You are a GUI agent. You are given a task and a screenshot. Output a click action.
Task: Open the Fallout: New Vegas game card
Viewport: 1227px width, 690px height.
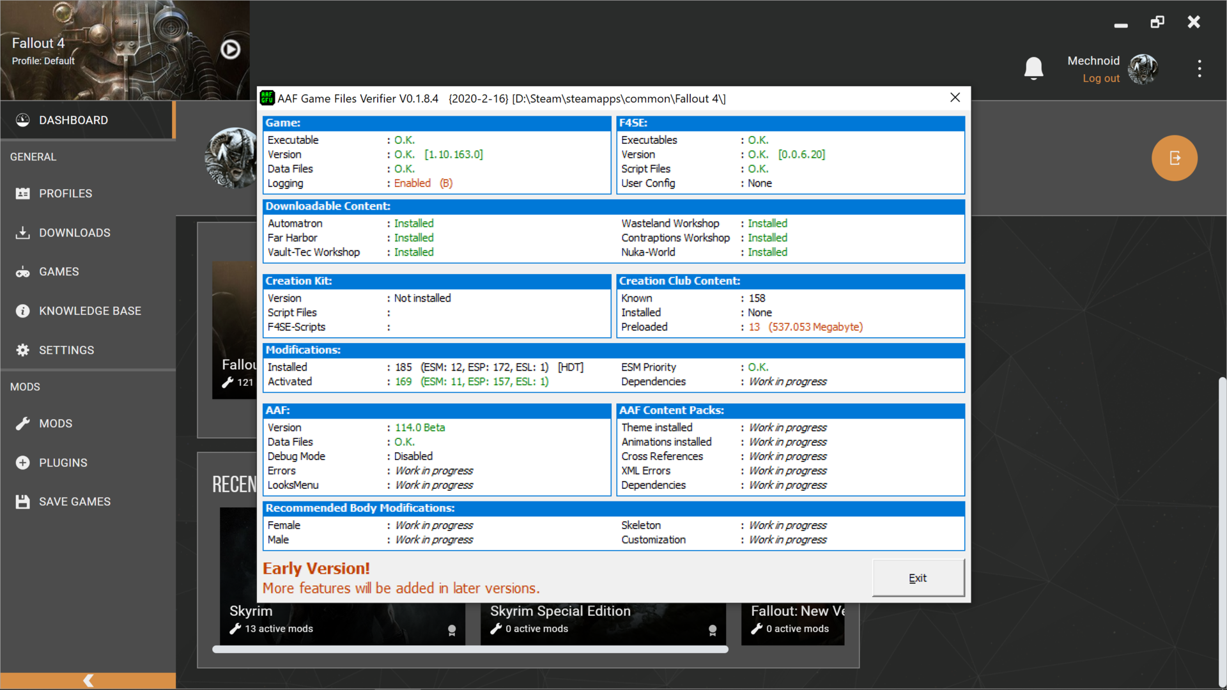[x=792, y=623]
